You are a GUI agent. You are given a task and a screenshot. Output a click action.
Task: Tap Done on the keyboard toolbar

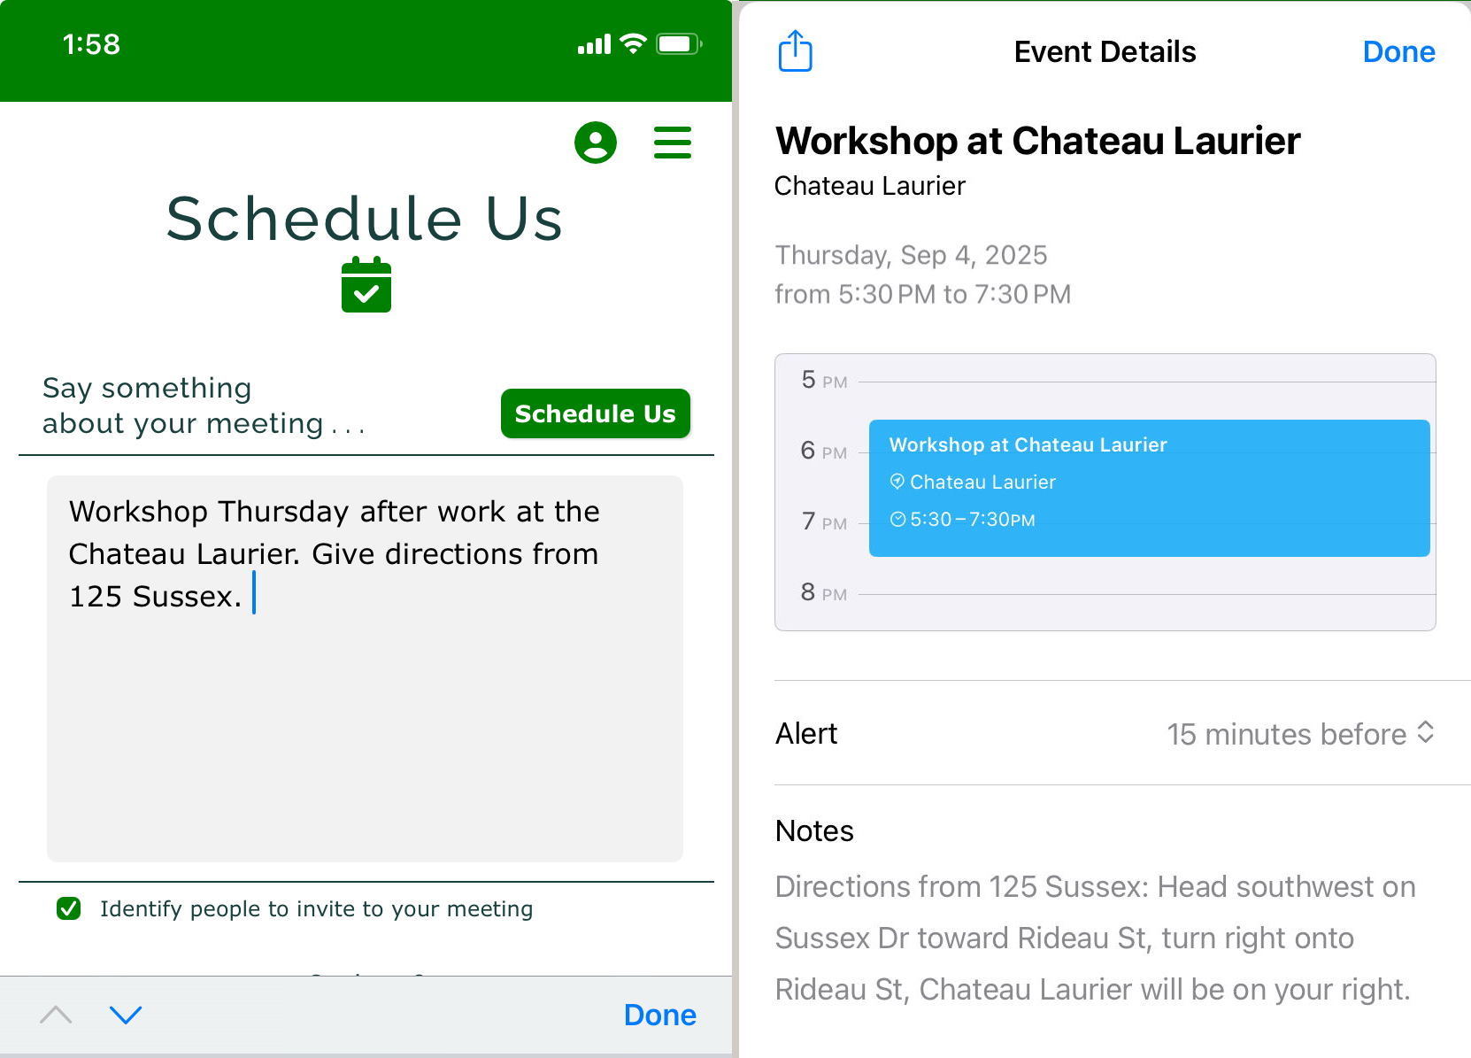659,1015
